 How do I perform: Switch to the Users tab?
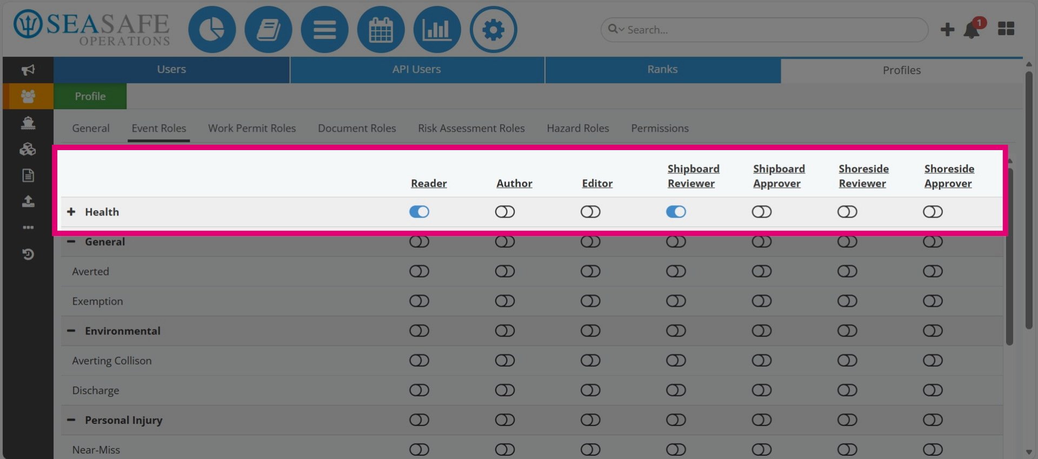tap(171, 70)
